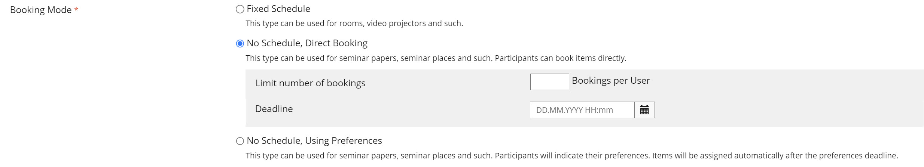Click the red required asterisk by Booking Mode
Screen dimensions: 924x167
click(x=76, y=10)
